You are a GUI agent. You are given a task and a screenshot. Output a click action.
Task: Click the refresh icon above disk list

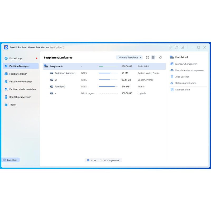(x=160, y=57)
